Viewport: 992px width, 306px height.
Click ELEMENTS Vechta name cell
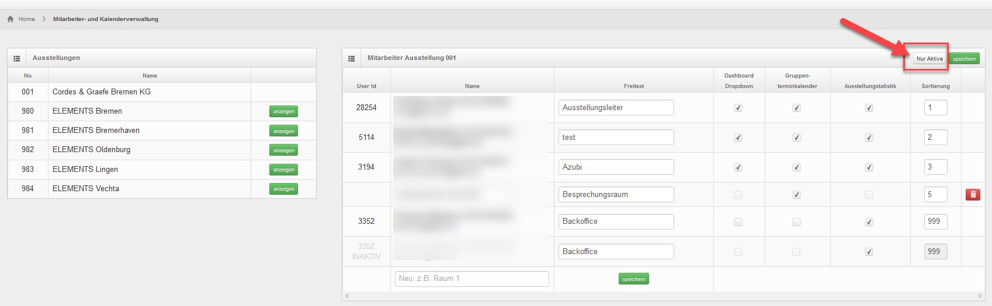pyautogui.click(x=150, y=189)
